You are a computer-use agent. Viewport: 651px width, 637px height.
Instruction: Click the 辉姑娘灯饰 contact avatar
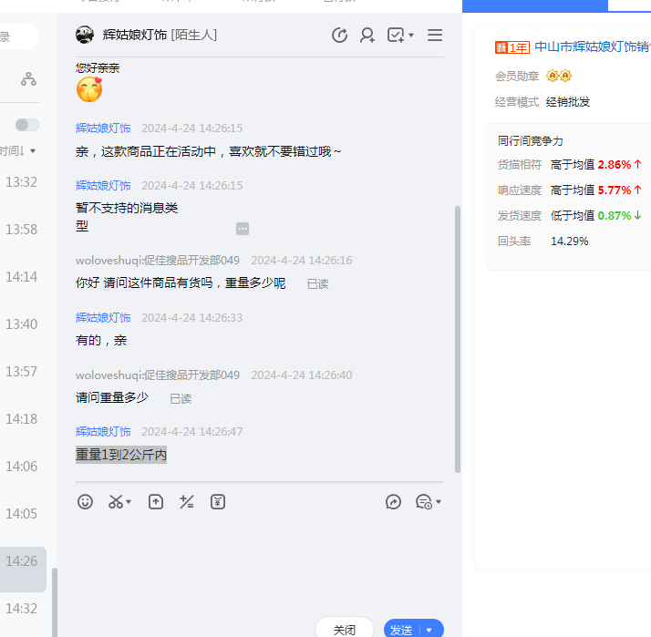85,35
